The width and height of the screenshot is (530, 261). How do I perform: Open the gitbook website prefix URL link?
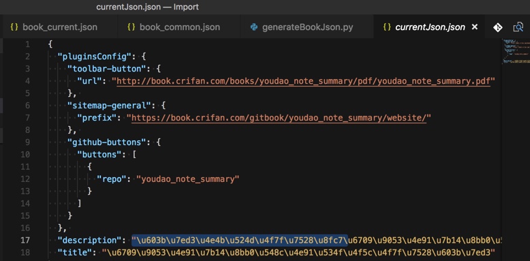pos(279,118)
